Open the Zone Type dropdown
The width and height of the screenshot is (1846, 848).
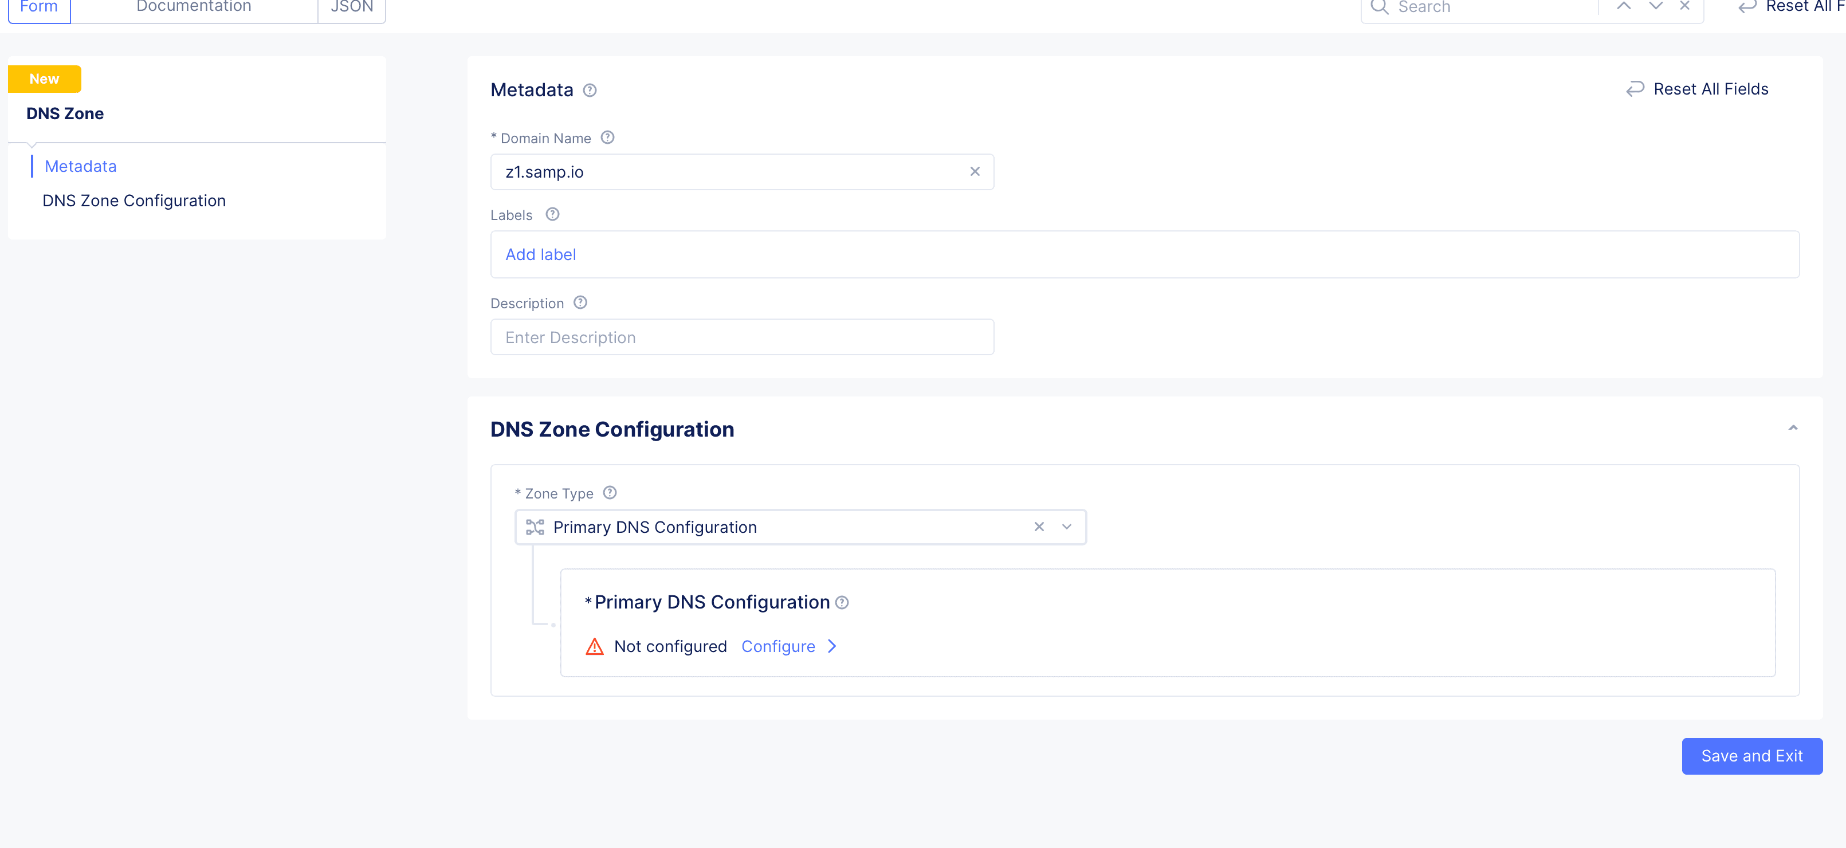pyautogui.click(x=1066, y=527)
